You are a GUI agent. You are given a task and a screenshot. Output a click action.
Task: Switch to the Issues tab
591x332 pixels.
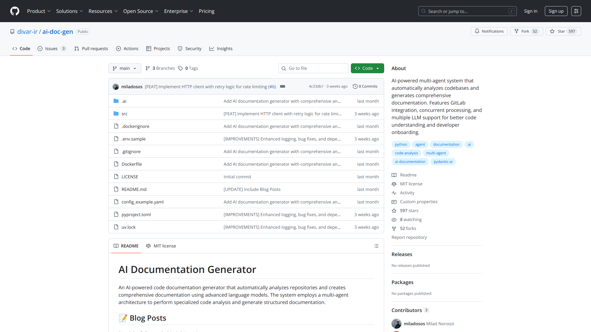click(x=51, y=49)
